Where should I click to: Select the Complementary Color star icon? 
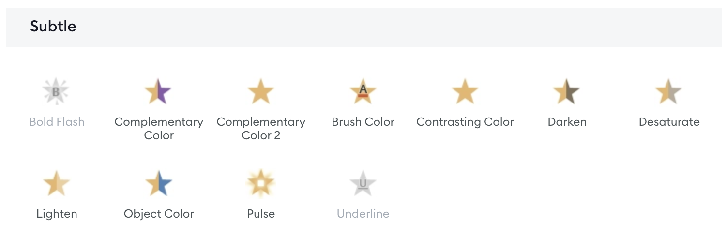point(158,91)
